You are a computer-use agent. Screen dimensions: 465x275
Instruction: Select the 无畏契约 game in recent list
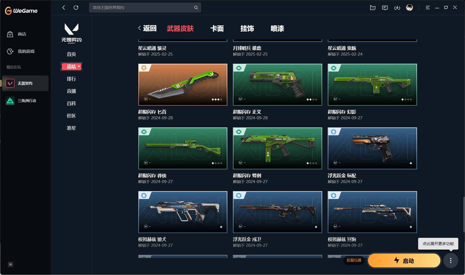coord(25,83)
